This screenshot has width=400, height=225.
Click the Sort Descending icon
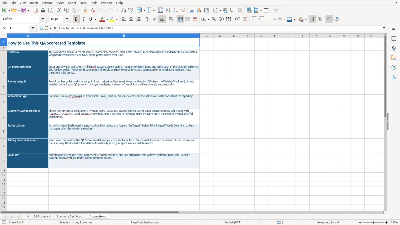point(175,10)
